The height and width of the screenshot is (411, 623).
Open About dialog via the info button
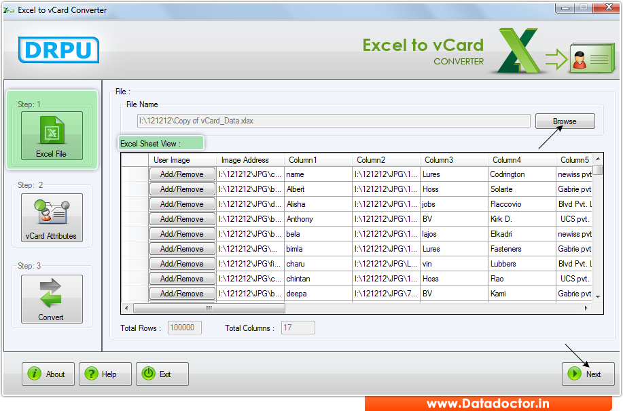click(x=48, y=374)
